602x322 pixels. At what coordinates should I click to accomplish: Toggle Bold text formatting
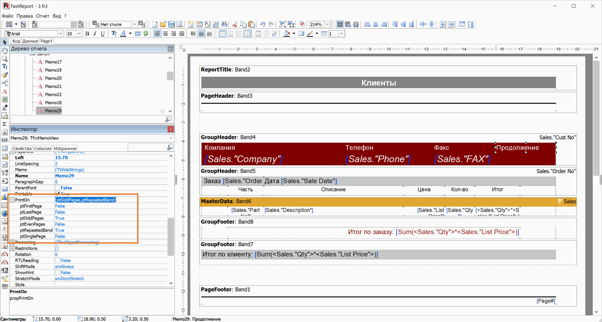[x=87, y=34]
